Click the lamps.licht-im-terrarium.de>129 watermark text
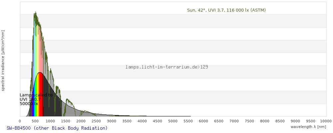The image size is (333, 133). [167, 67]
